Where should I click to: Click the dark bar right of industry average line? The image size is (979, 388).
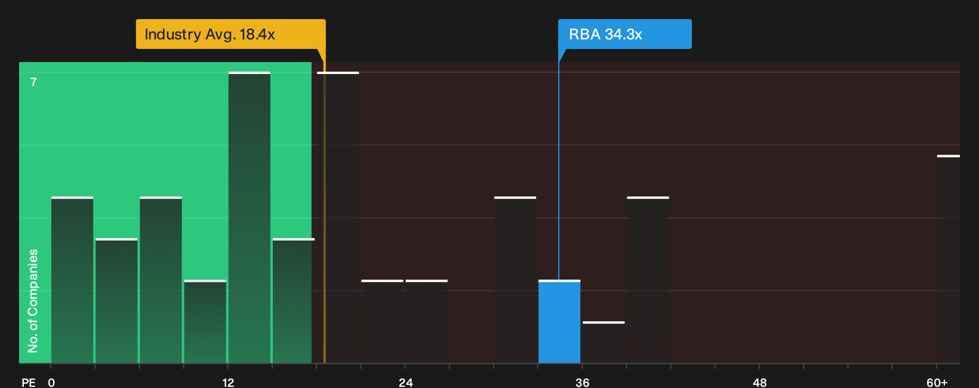[x=338, y=217]
